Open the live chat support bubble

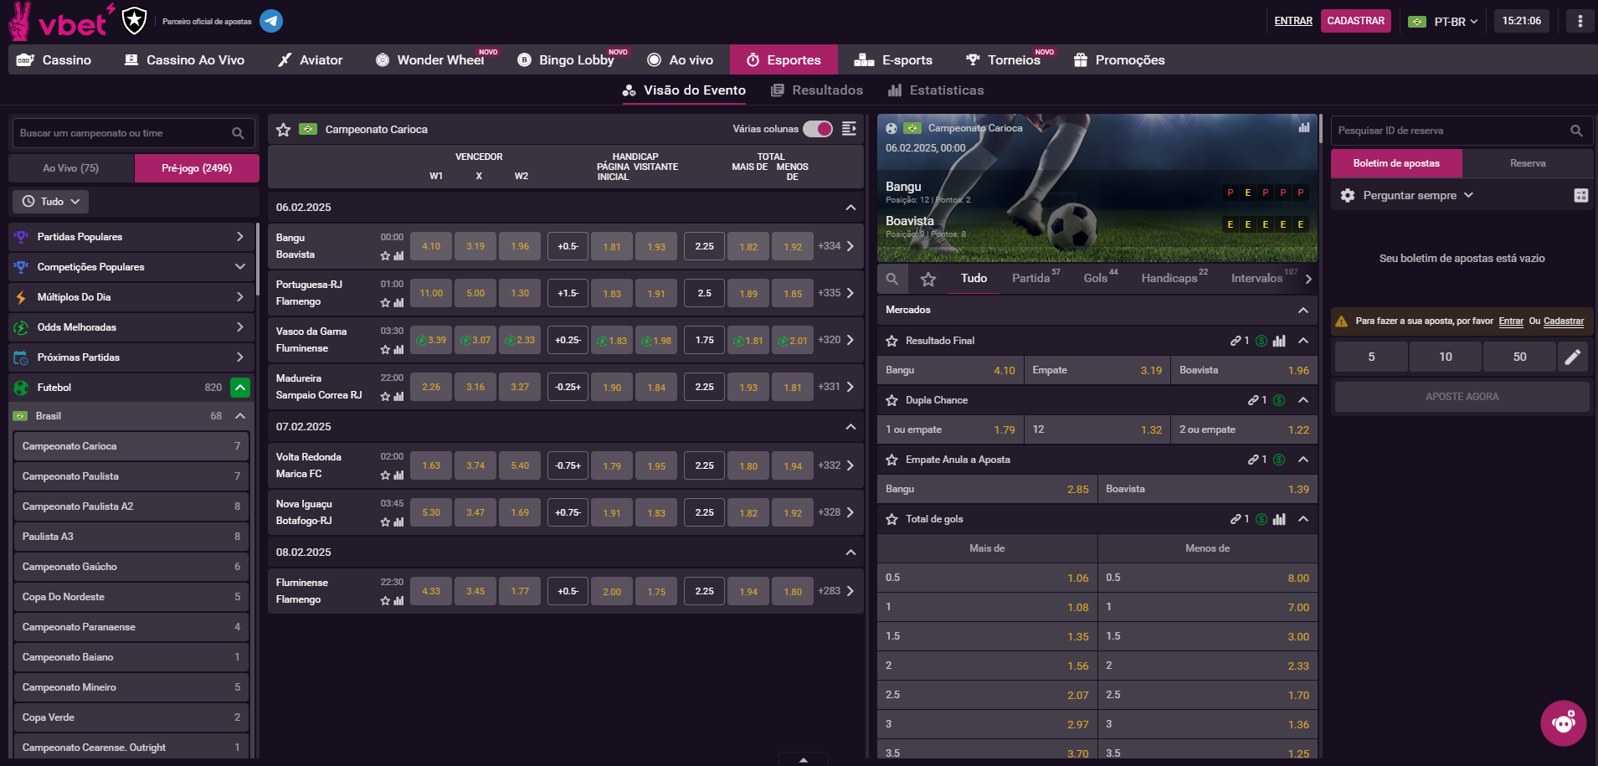pos(1563,722)
